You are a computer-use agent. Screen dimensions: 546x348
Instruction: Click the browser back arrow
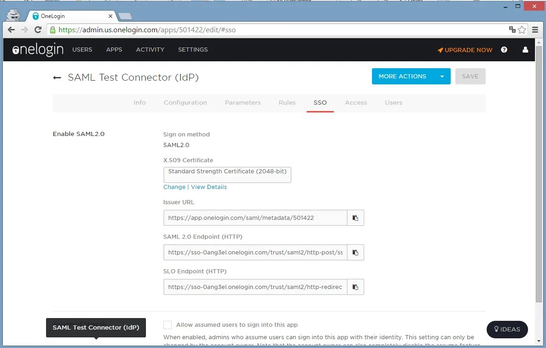pos(11,29)
